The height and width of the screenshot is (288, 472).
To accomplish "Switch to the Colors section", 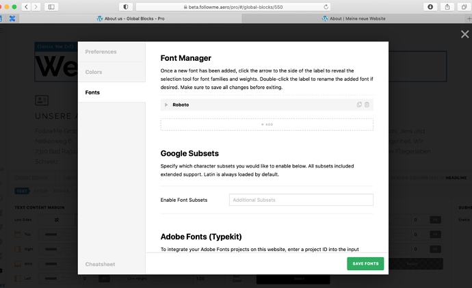I will pyautogui.click(x=94, y=72).
